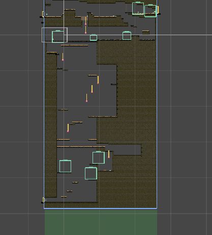Select the yellow door marker at the room's bottom-left corner
The height and width of the screenshot is (235, 212).
pyautogui.click(x=43, y=200)
